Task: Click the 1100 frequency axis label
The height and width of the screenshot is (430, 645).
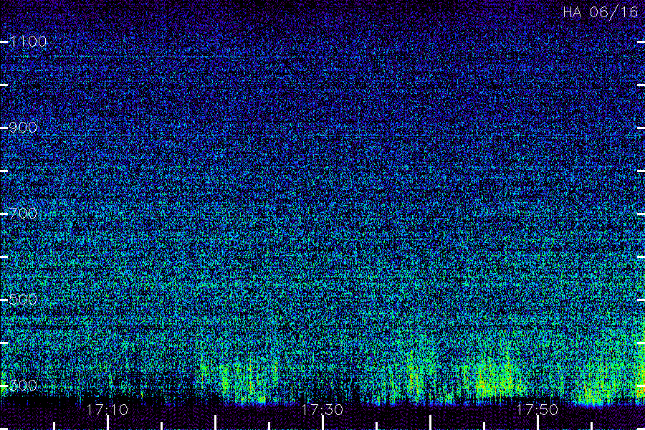Action: point(28,42)
